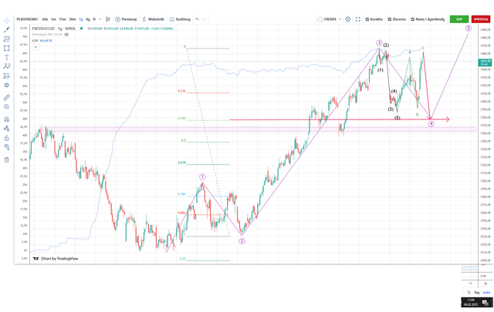Open the symbol search field
The image size is (494, 312).
[x=27, y=19]
